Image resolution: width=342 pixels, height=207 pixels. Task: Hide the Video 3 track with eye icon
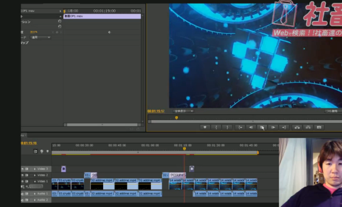[x=23, y=169]
